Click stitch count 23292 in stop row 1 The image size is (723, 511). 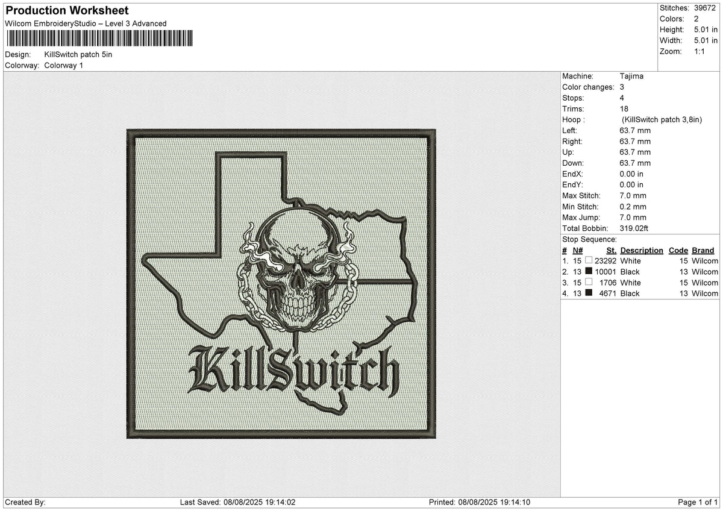click(605, 261)
